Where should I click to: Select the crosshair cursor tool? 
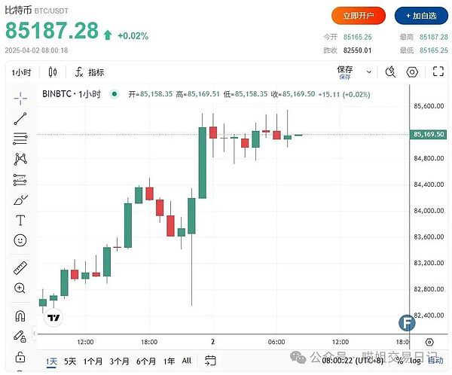click(20, 97)
